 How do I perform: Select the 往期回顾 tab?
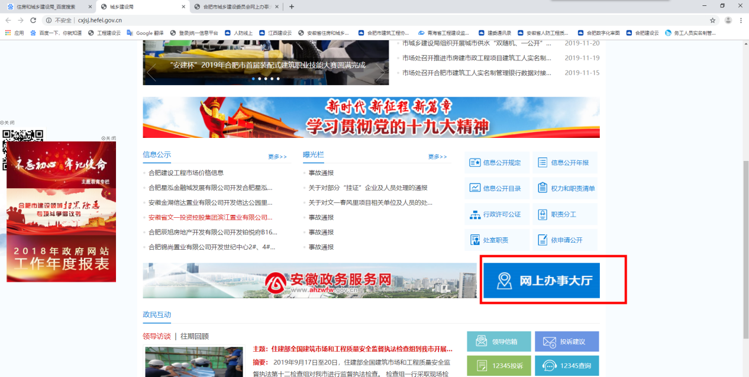195,336
